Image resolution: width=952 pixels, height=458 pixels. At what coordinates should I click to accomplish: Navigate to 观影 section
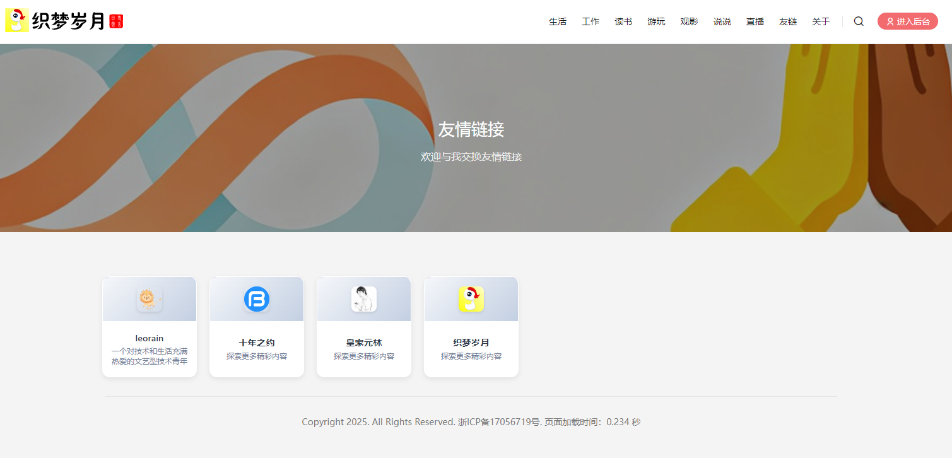click(x=689, y=21)
